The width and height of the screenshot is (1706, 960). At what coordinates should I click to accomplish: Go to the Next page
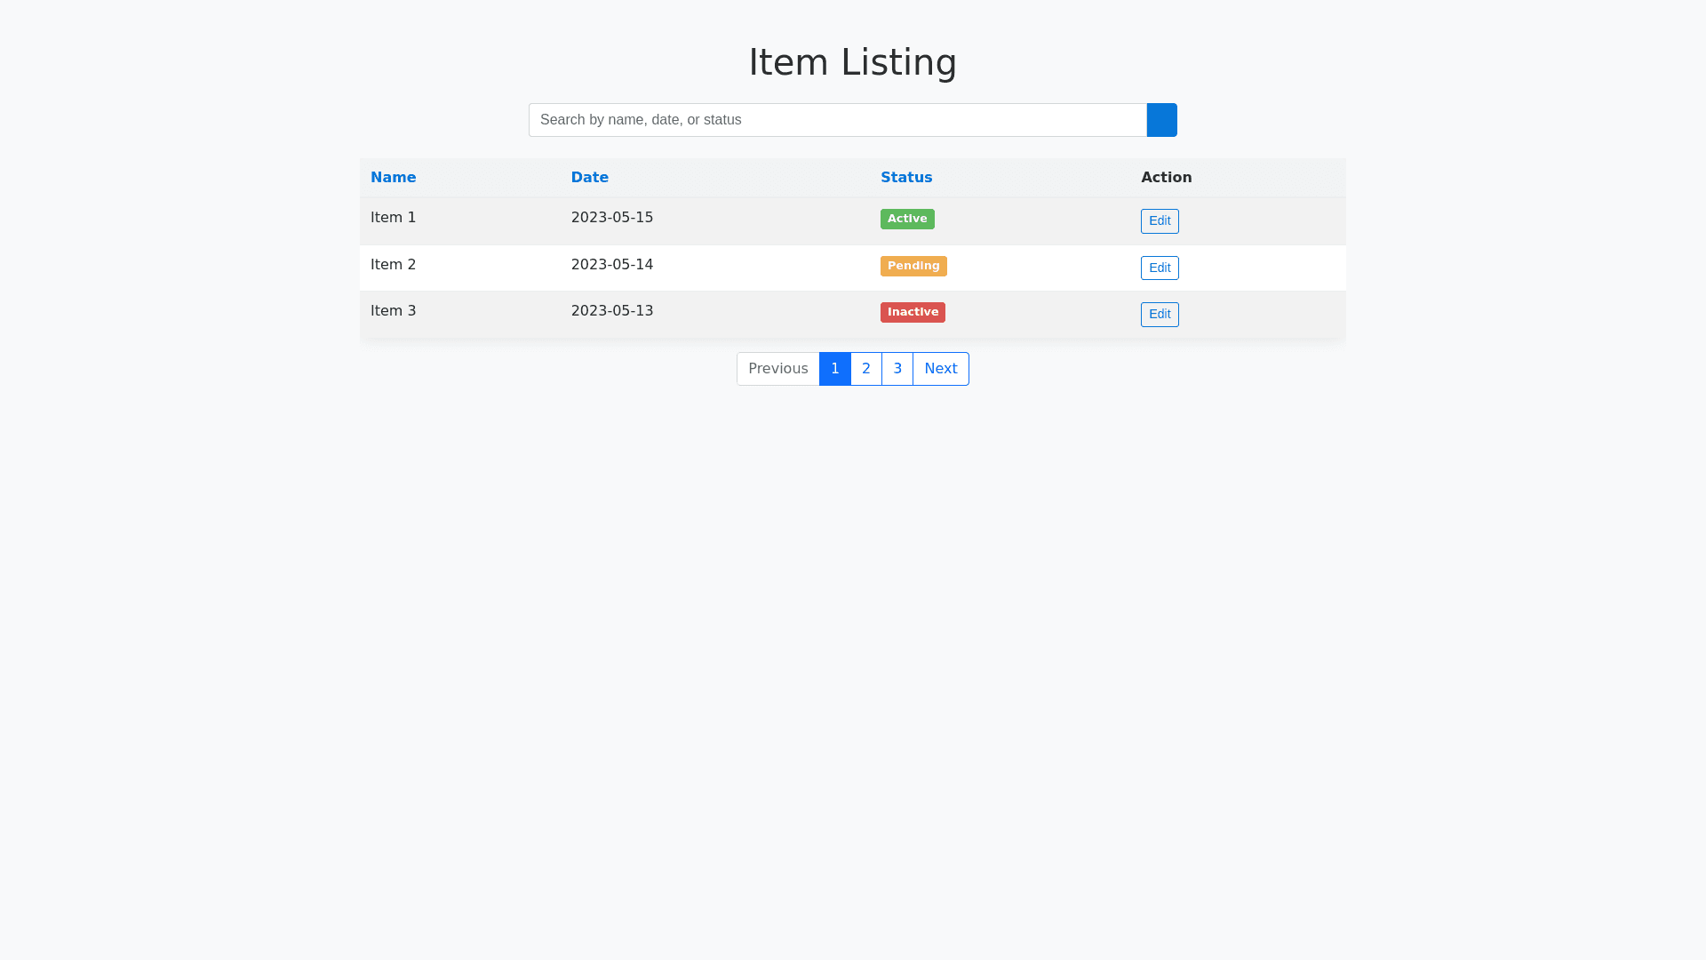tap(940, 369)
